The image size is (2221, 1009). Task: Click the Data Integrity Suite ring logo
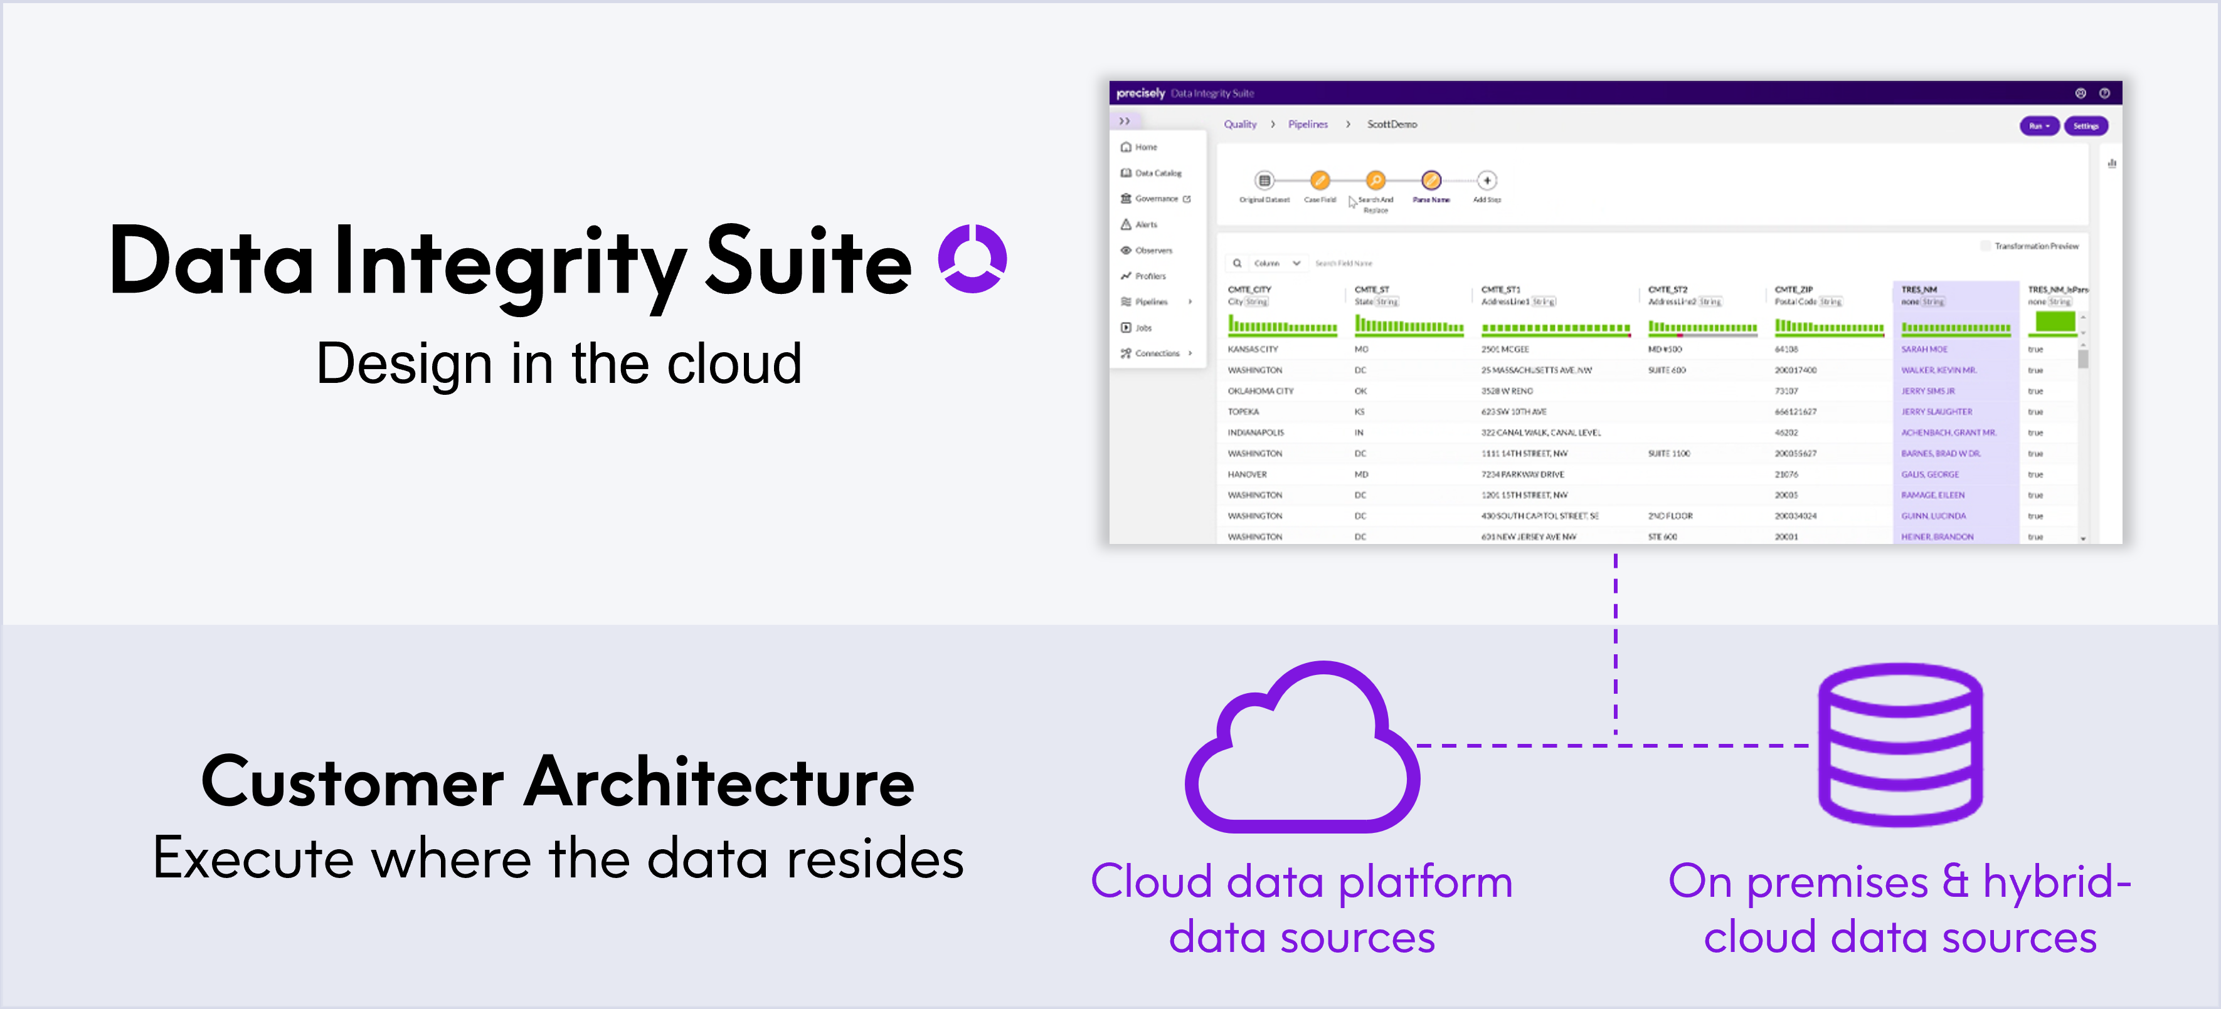coord(973,258)
